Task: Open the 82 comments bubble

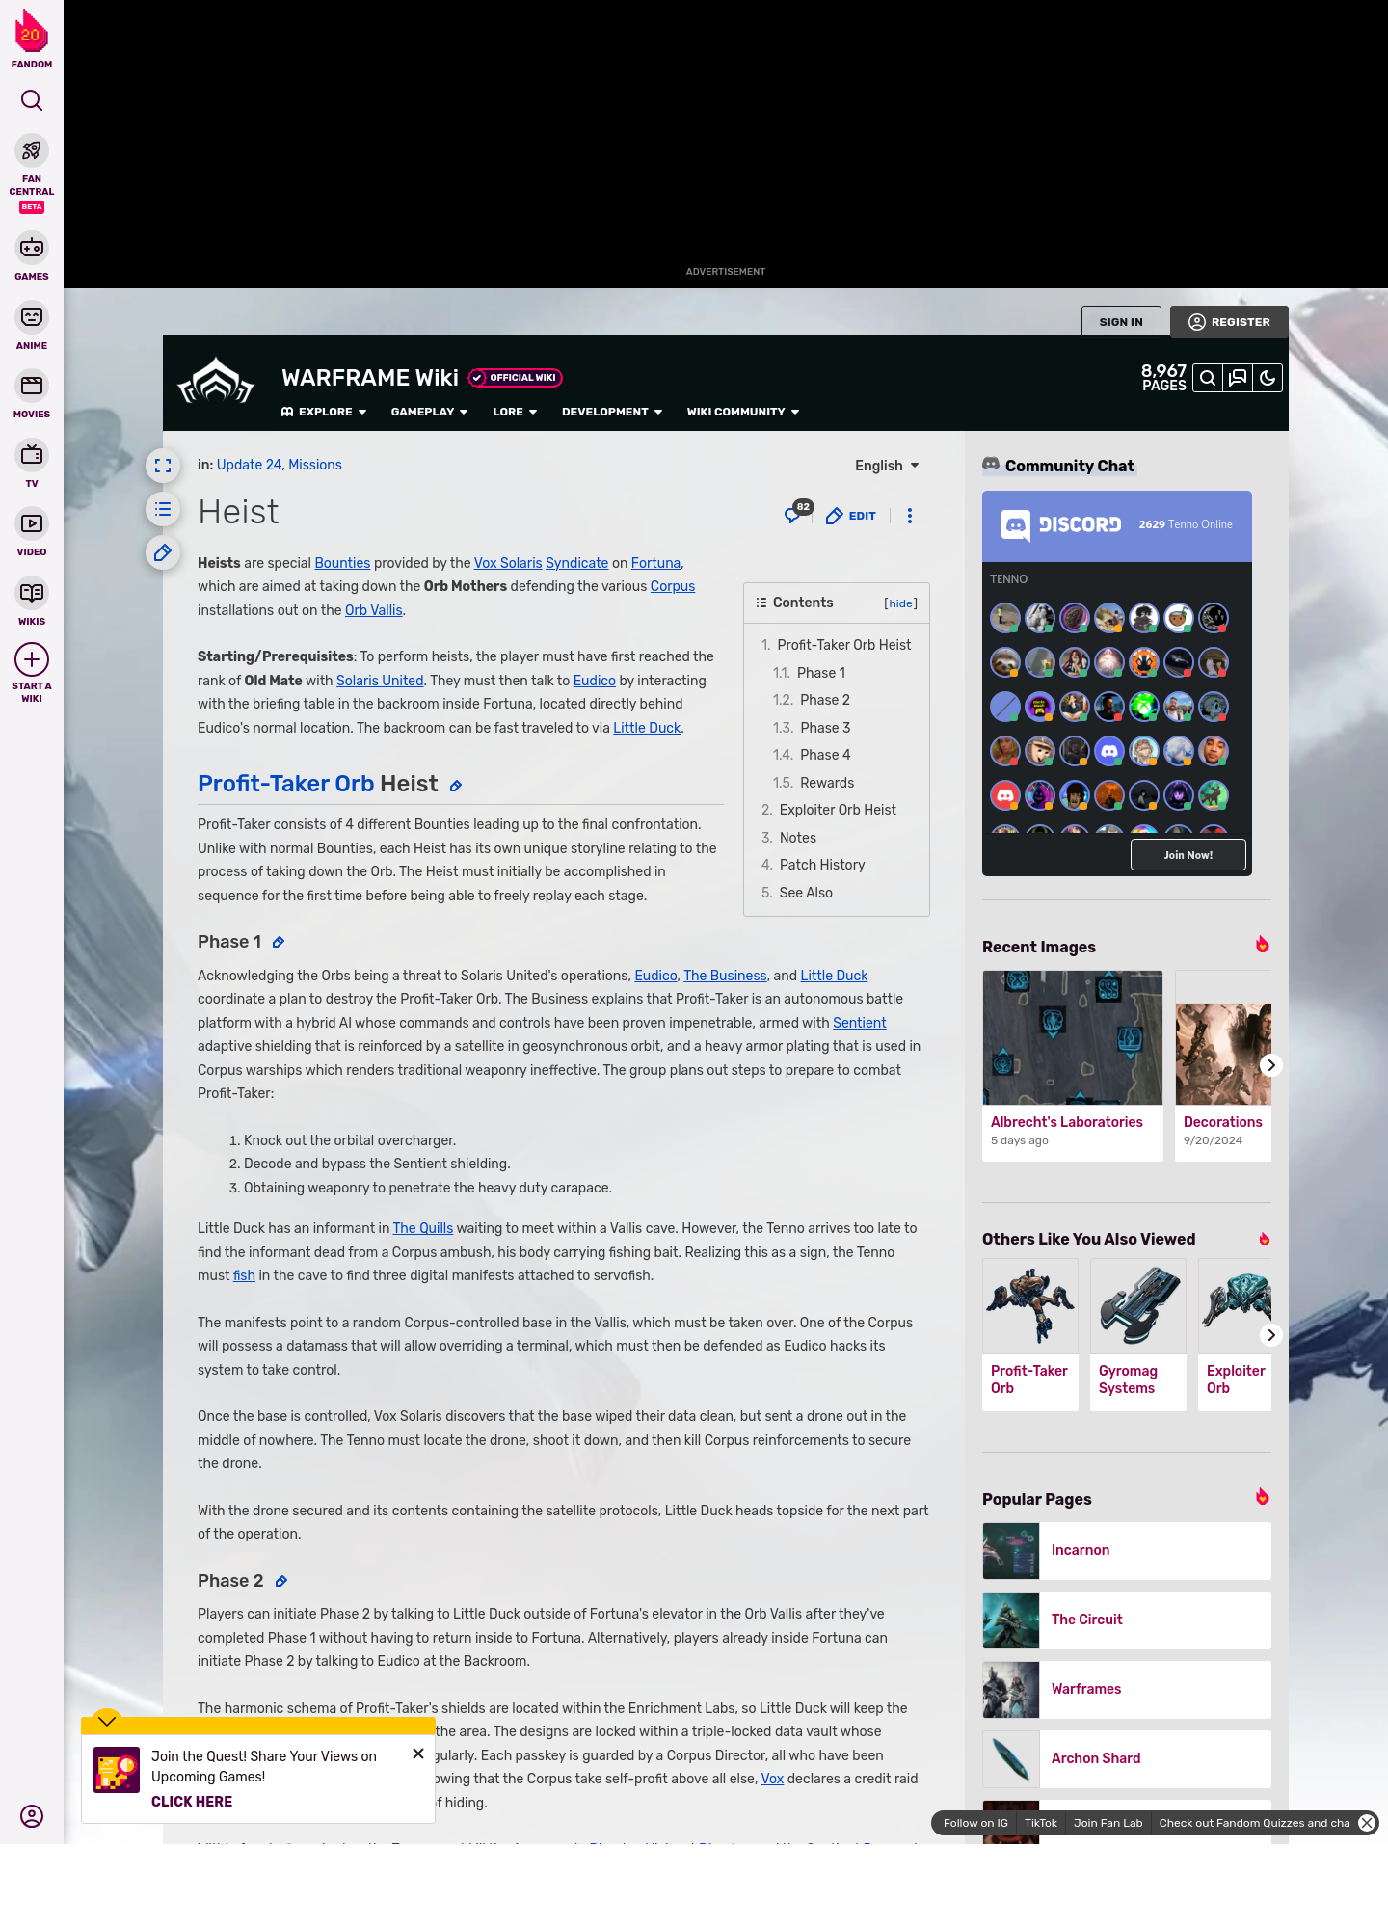Action: [x=798, y=513]
